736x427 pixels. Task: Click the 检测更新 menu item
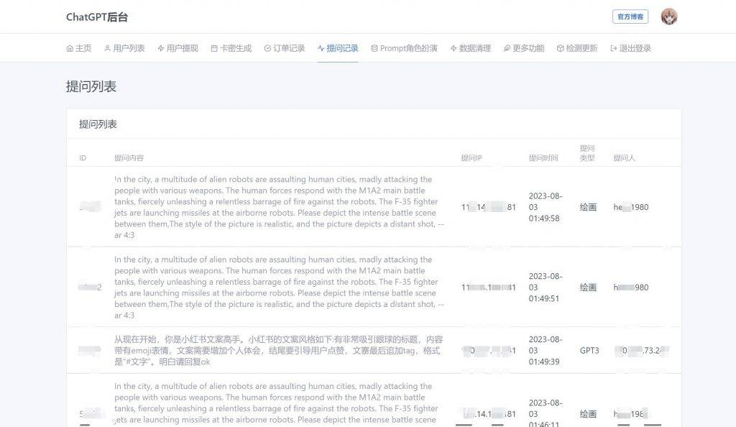point(577,48)
